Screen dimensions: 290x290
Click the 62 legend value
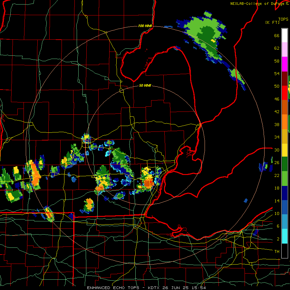tap(277, 48)
